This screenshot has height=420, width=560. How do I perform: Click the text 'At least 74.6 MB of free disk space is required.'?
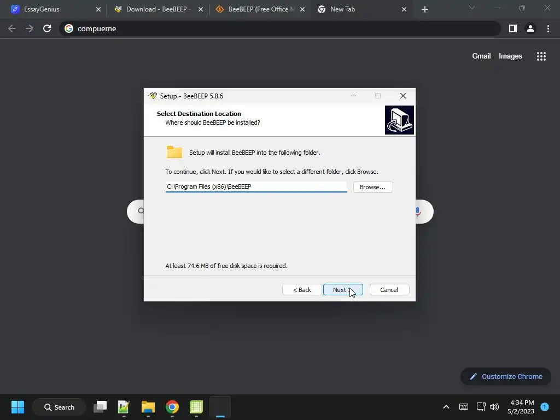pyautogui.click(x=226, y=266)
